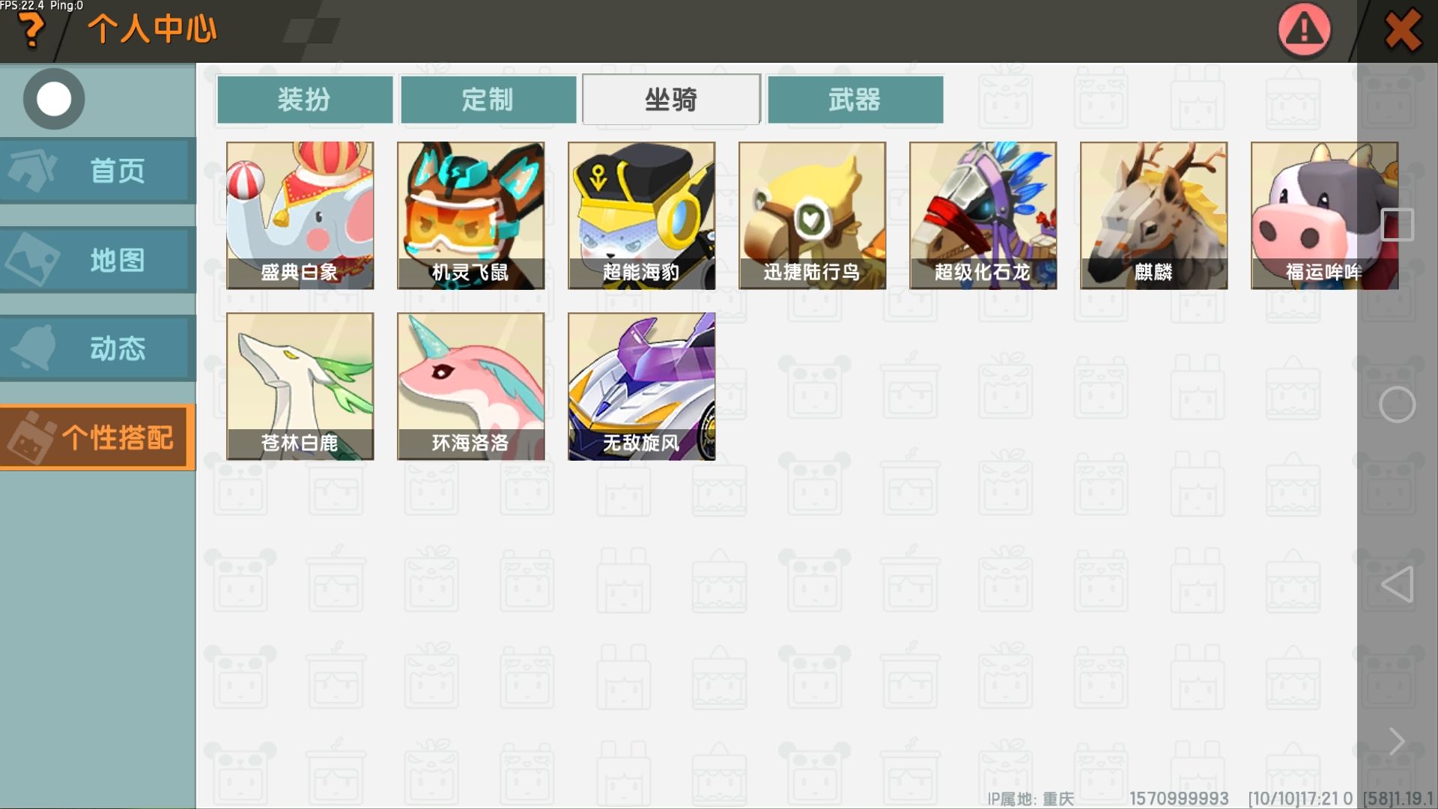Select the 超能海豹 seal mount
Image resolution: width=1438 pixels, height=809 pixels.
(x=641, y=216)
